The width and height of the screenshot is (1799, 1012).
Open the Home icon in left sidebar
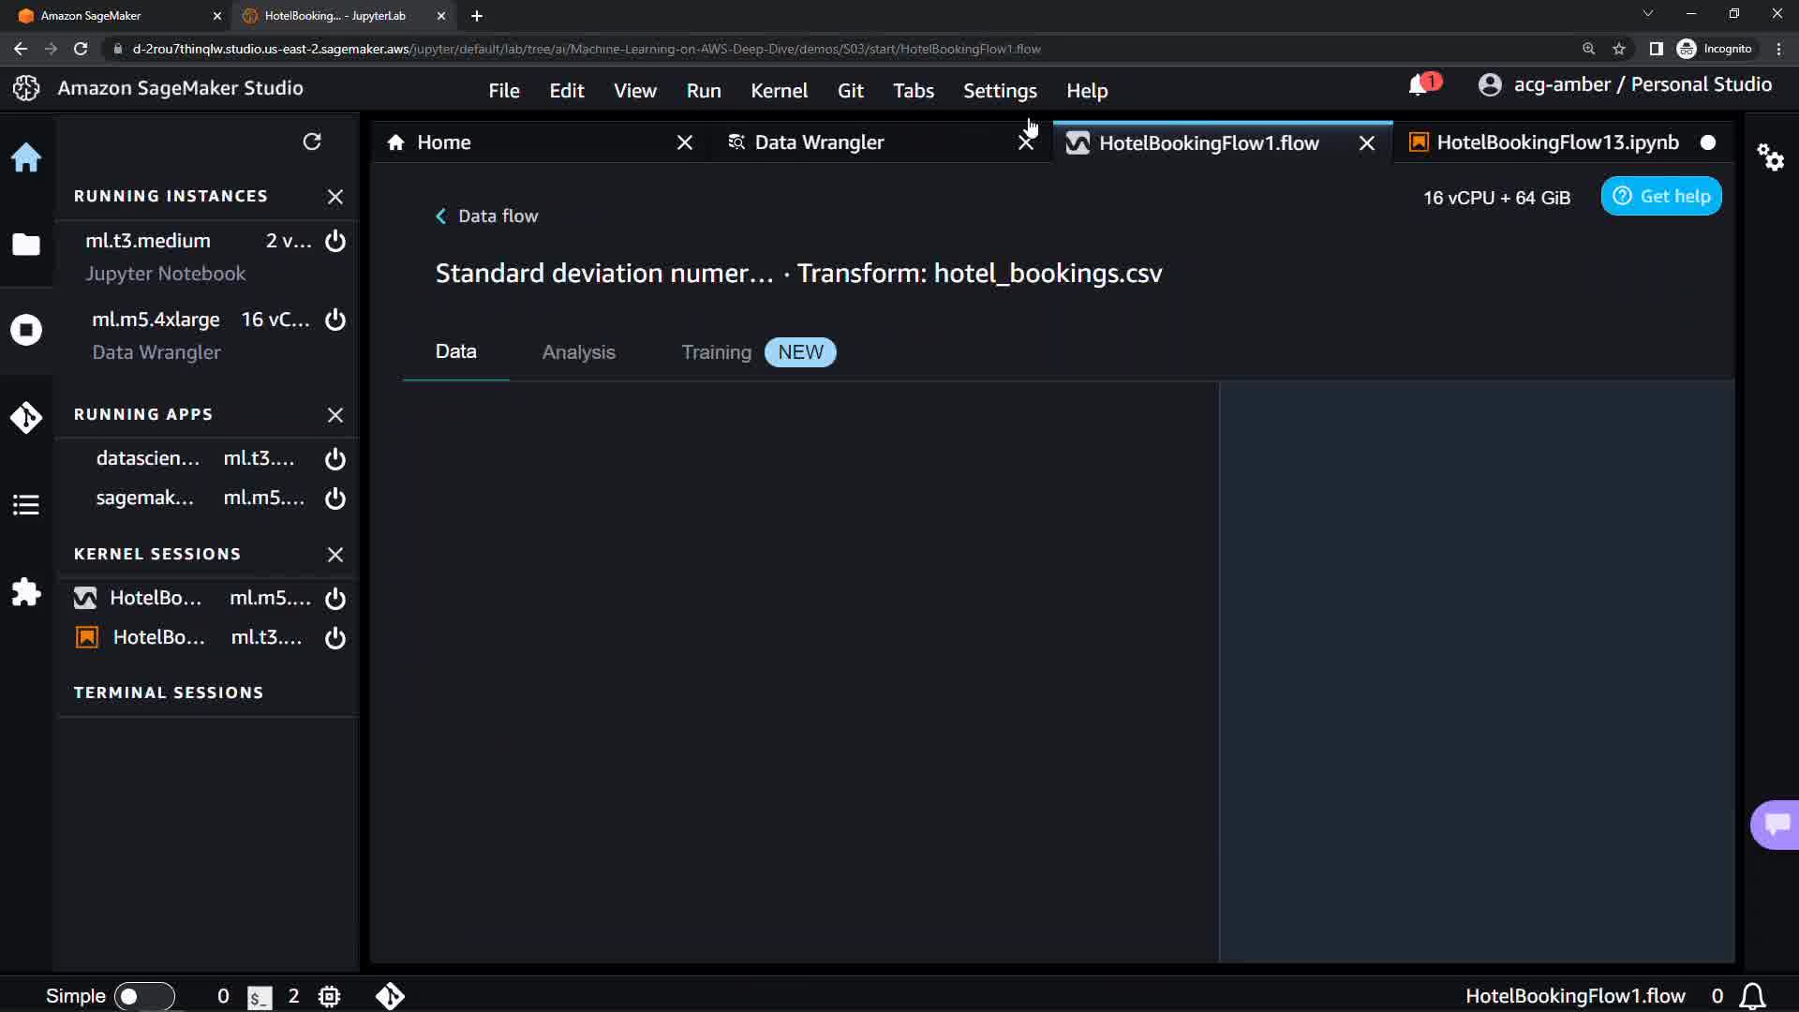tap(26, 157)
